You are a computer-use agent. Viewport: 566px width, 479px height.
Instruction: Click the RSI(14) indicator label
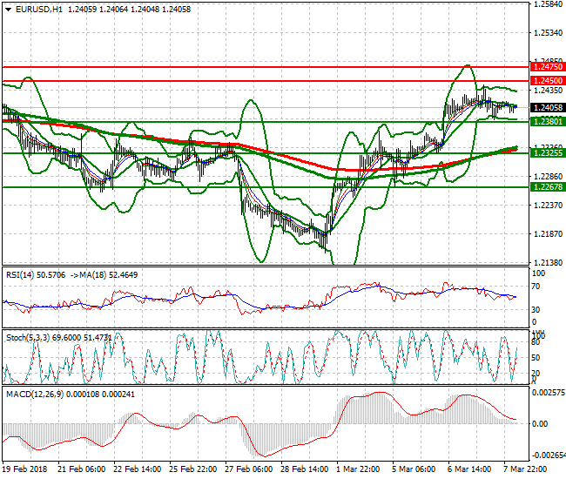coord(24,274)
